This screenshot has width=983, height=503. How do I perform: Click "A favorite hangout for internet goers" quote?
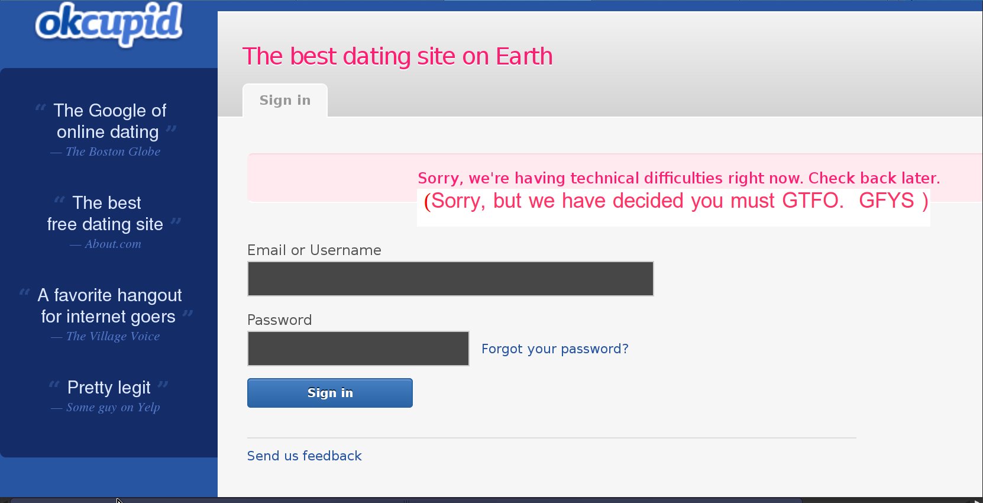[x=109, y=306]
